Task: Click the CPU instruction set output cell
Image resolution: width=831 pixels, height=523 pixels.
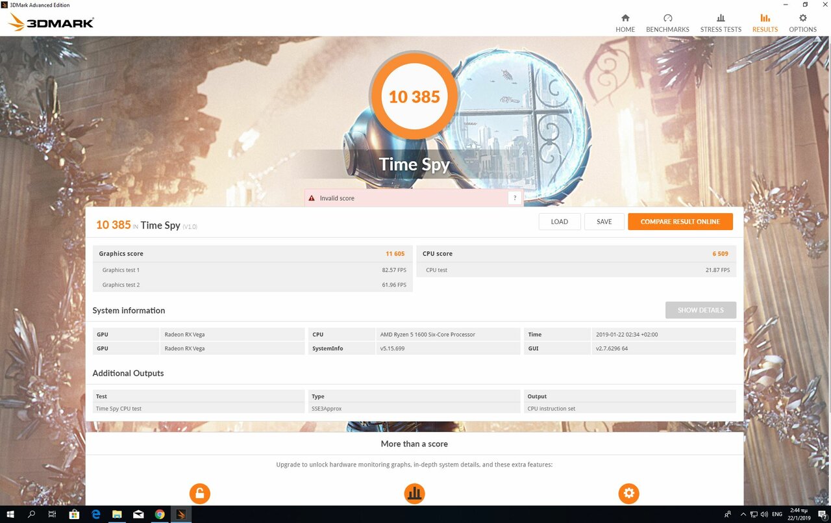Action: click(630, 409)
